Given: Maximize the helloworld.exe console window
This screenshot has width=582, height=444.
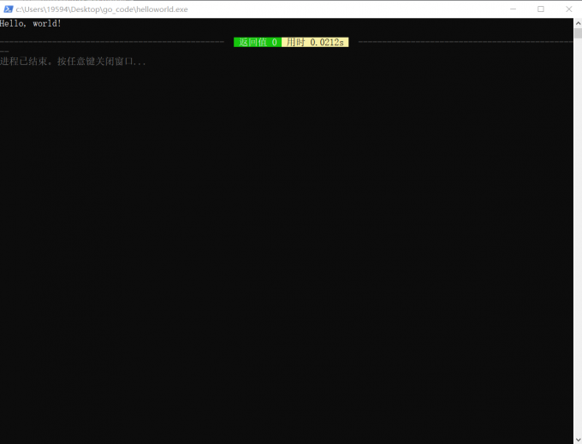Looking at the screenshot, I should click(x=541, y=9).
